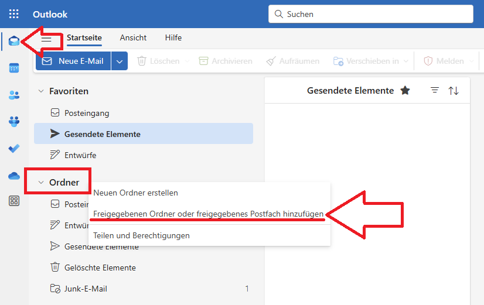Click the Löschen trash icon
Screen dimensions: 484x305
coord(142,61)
